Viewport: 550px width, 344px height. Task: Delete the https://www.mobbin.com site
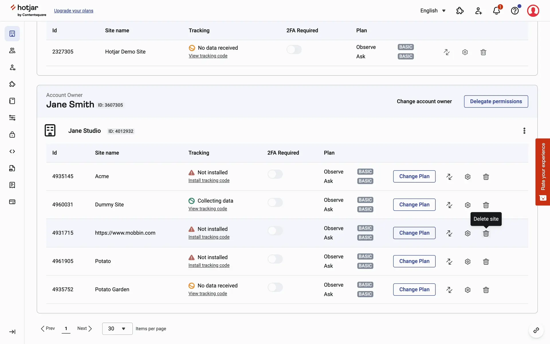point(486,233)
